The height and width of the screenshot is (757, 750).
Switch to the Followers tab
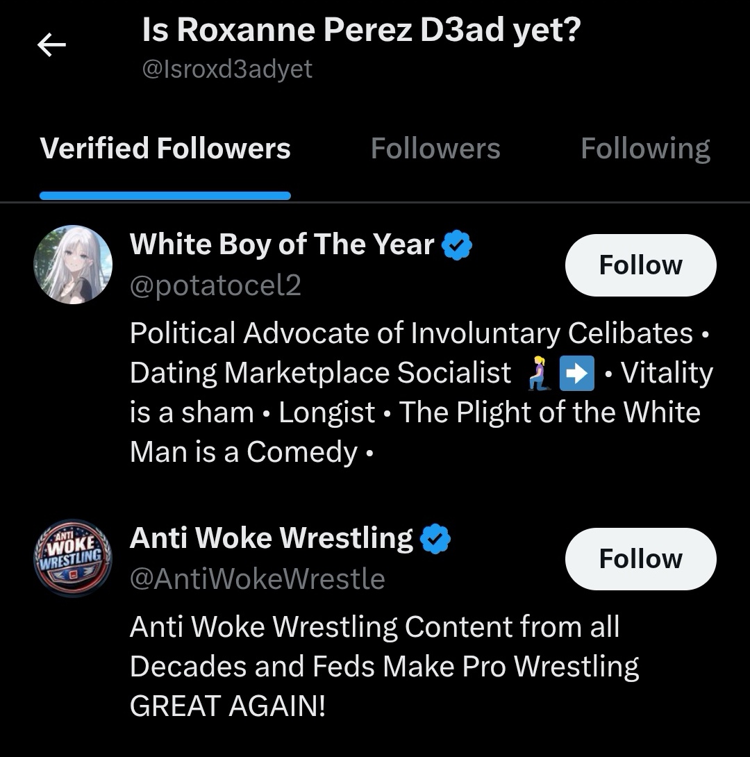pyautogui.click(x=435, y=149)
